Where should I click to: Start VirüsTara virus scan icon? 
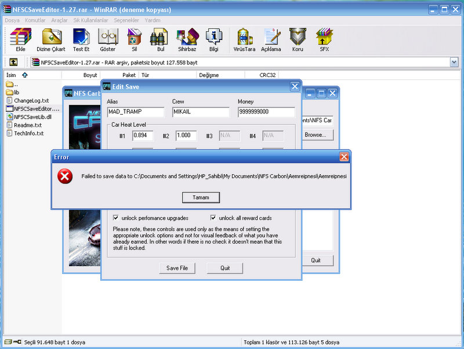(x=244, y=40)
